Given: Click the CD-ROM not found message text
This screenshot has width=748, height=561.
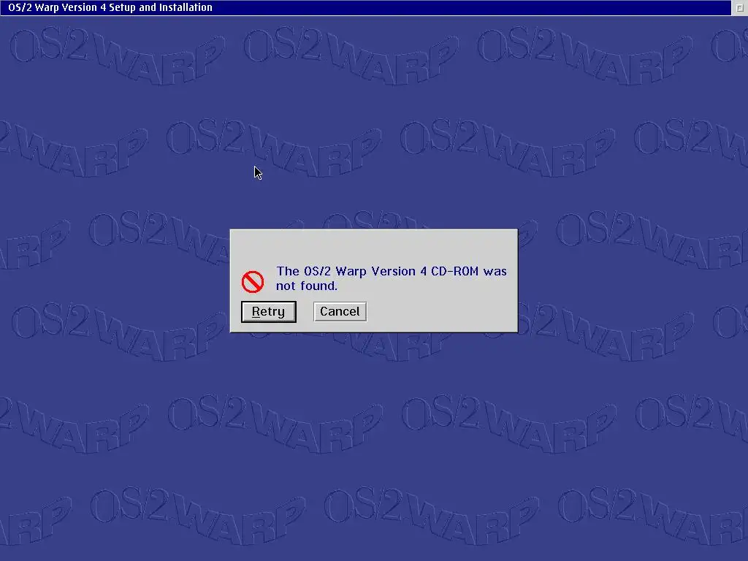Looking at the screenshot, I should 391,278.
